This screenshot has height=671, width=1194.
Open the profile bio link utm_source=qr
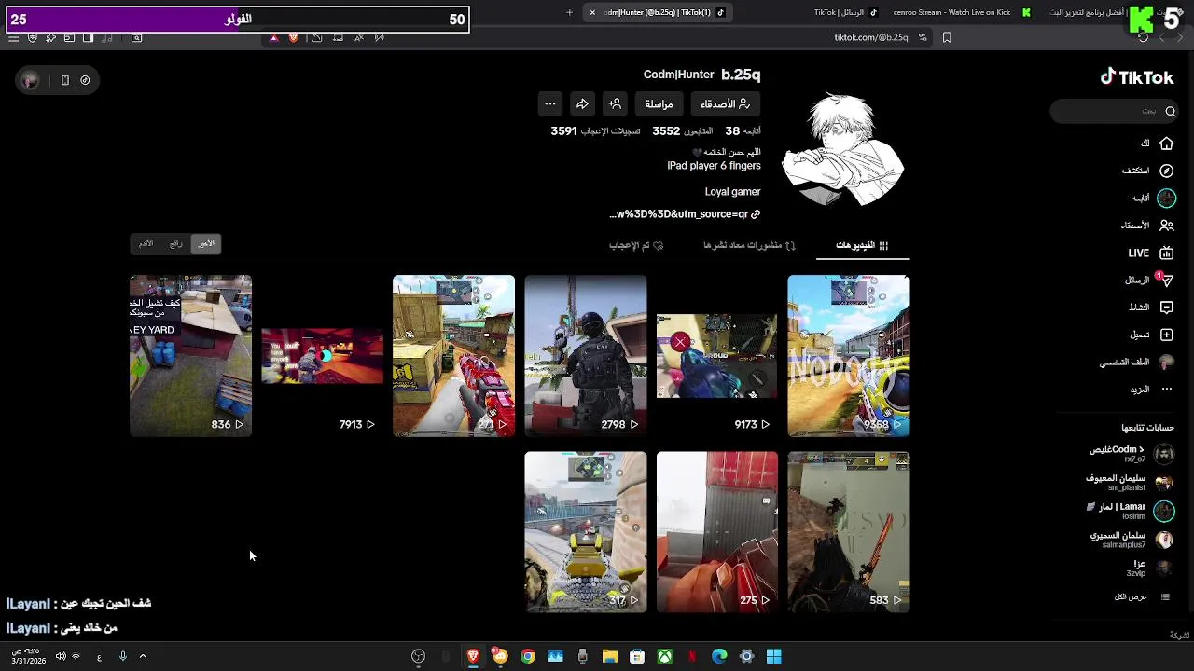(685, 214)
